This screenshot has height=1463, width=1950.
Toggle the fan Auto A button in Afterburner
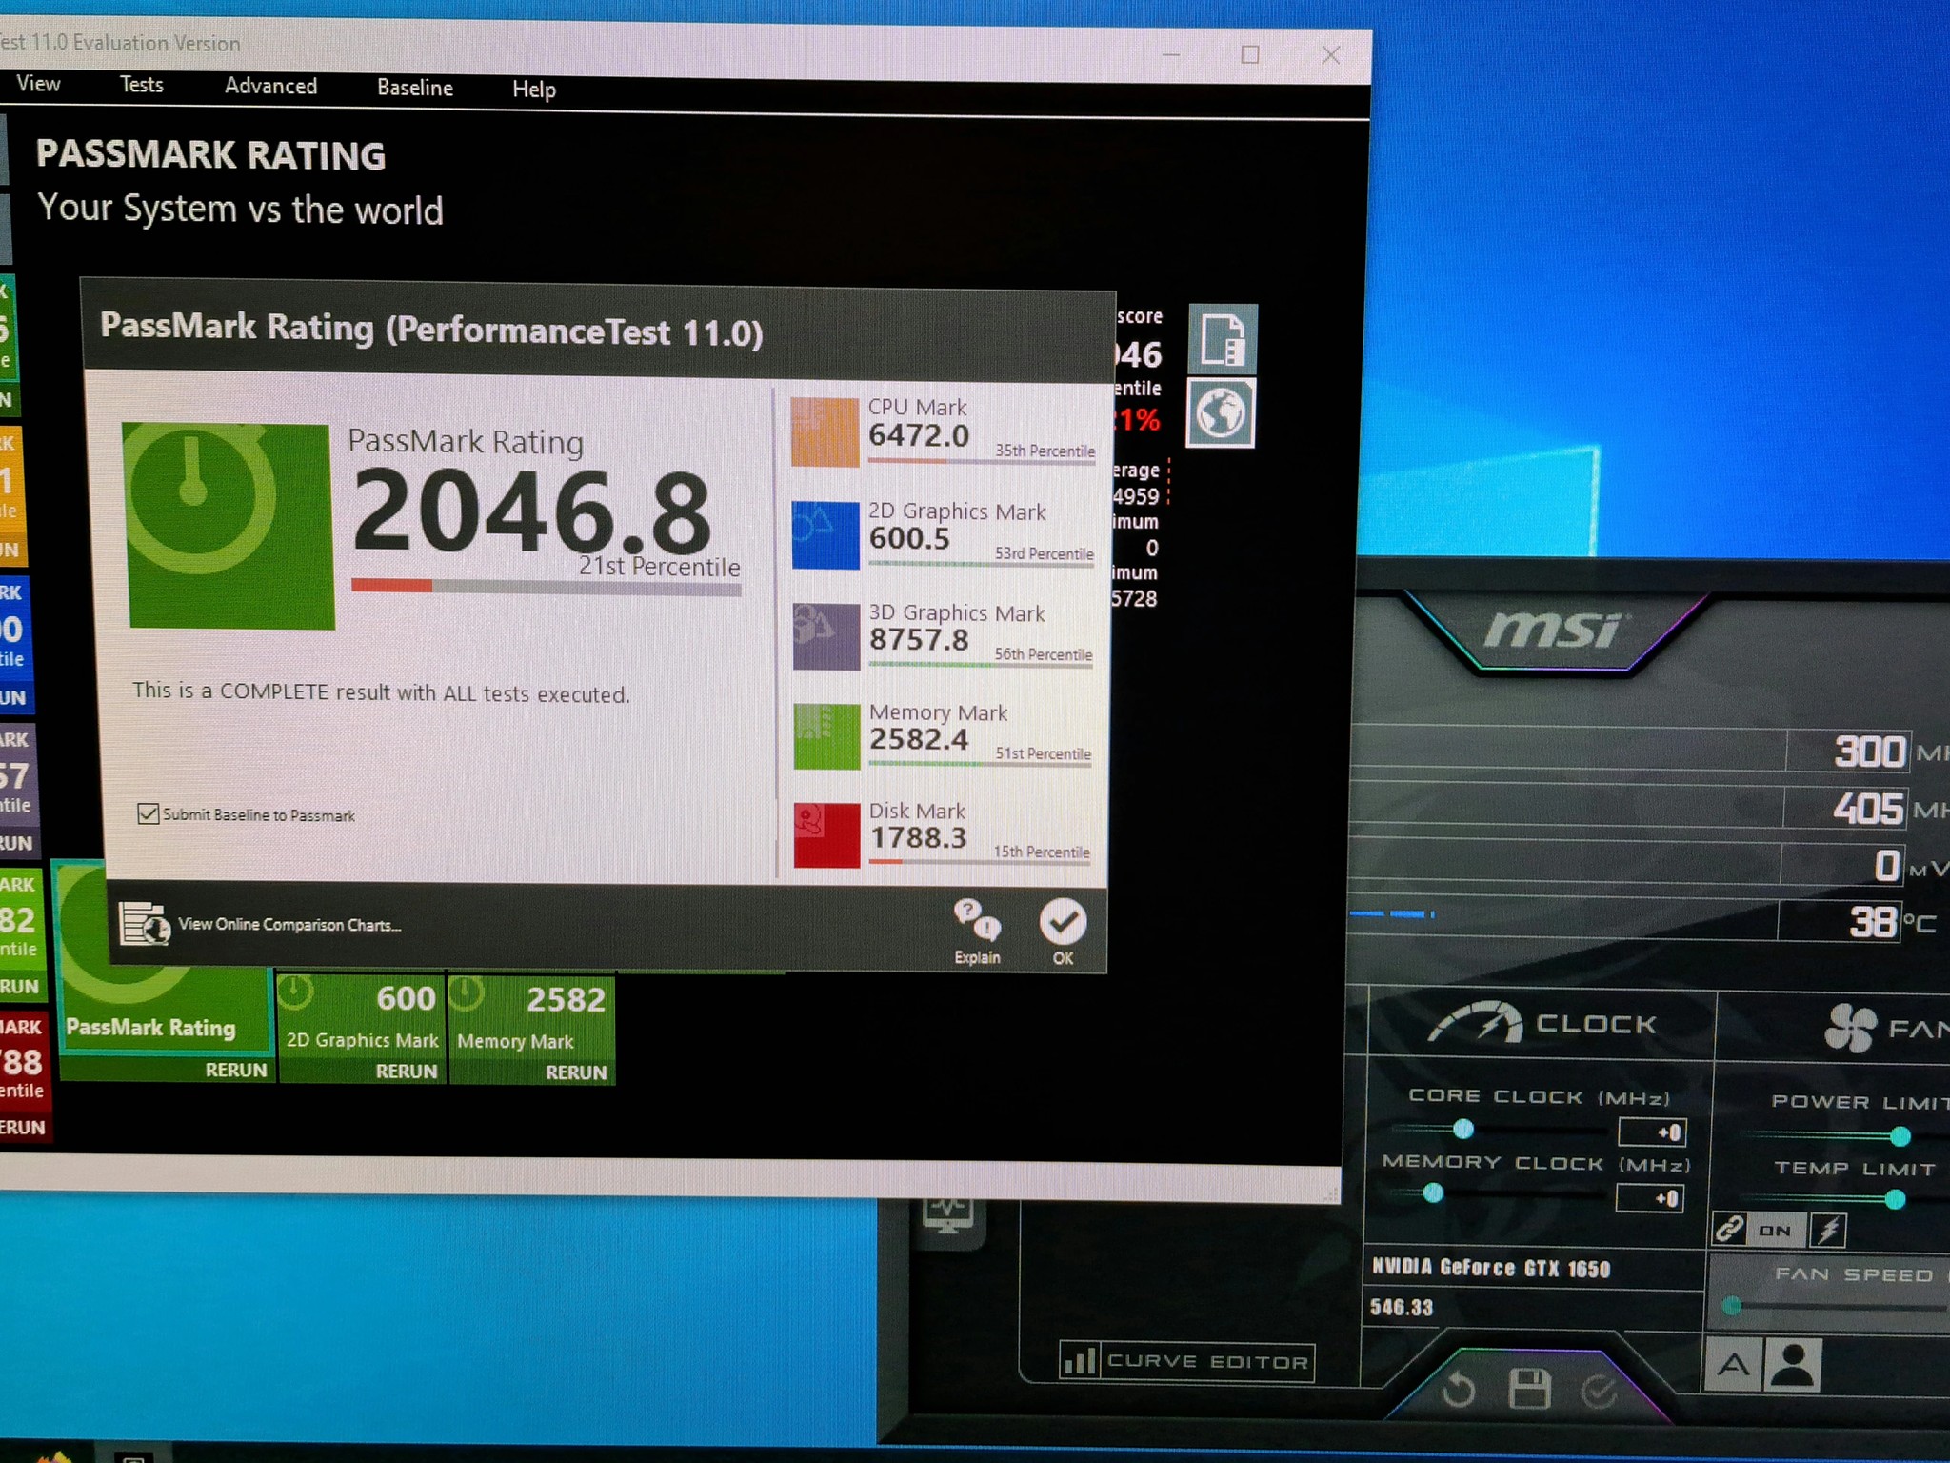coord(1733,1365)
